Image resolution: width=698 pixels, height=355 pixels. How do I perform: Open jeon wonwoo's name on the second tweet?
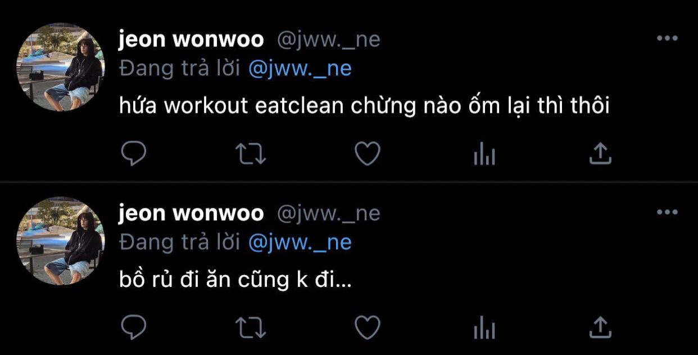coord(191,213)
